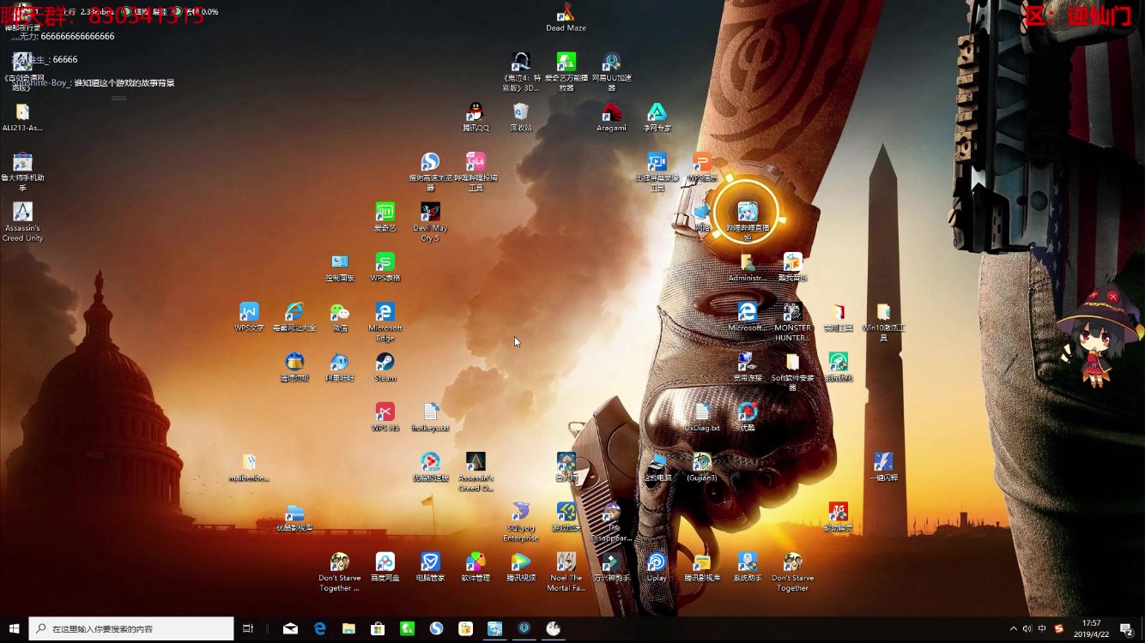The width and height of the screenshot is (1145, 643).
Task: Open the notification Action Center
Action: (x=1126, y=628)
